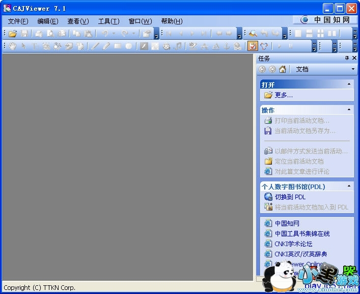
Task: Open the 文档 dropdown in task pane
Action: (353, 69)
